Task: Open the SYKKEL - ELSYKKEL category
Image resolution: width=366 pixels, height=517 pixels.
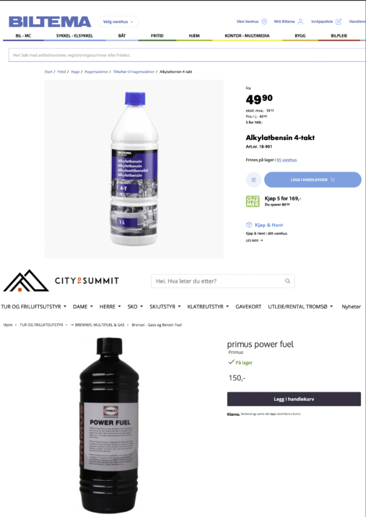Action: [x=74, y=36]
